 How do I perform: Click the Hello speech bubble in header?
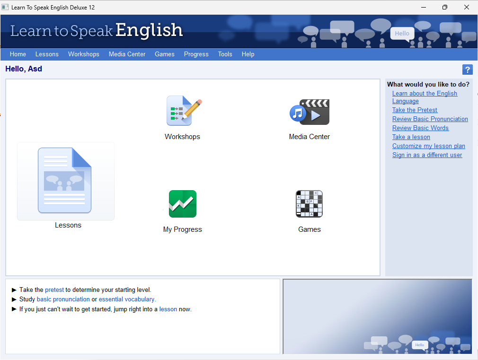pos(402,34)
